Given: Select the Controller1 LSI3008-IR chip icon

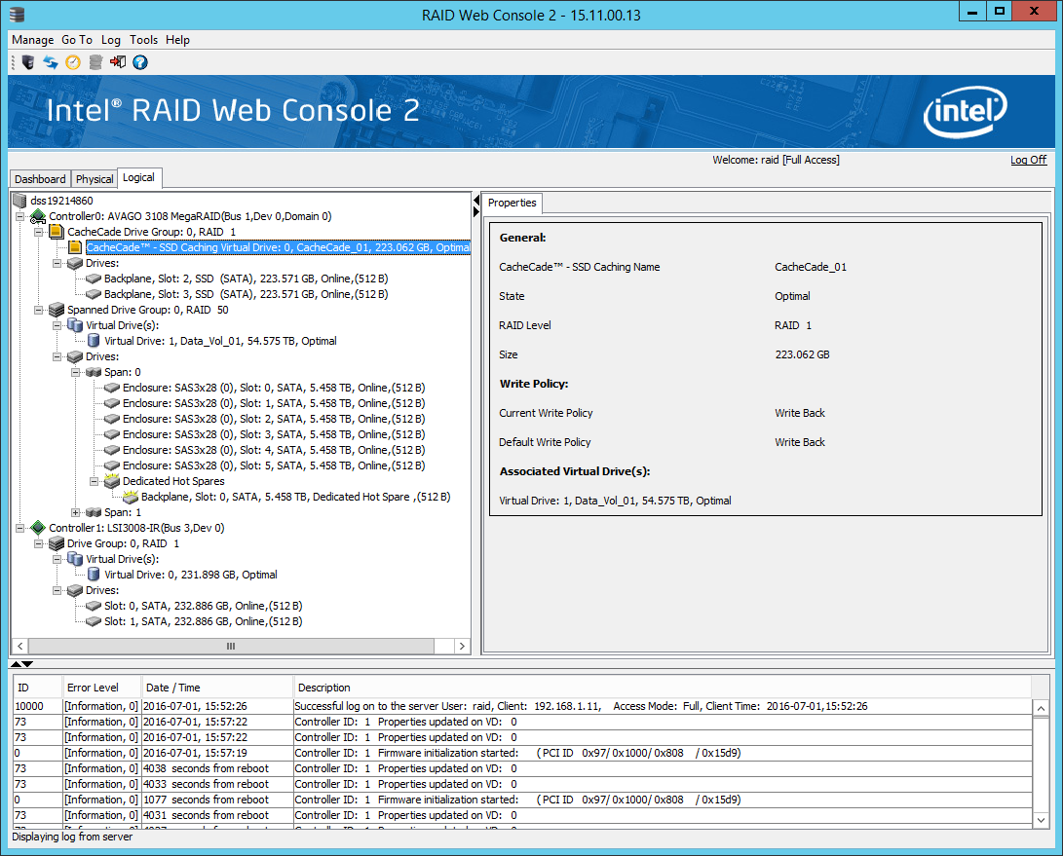Looking at the screenshot, I should click(x=38, y=528).
